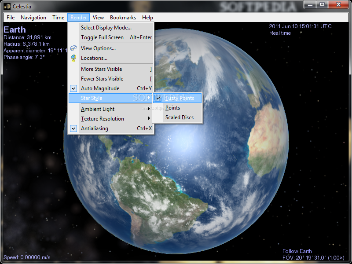This screenshot has width=352, height=264.
Task: Select Fewer Stars Visible
Action: point(111,79)
